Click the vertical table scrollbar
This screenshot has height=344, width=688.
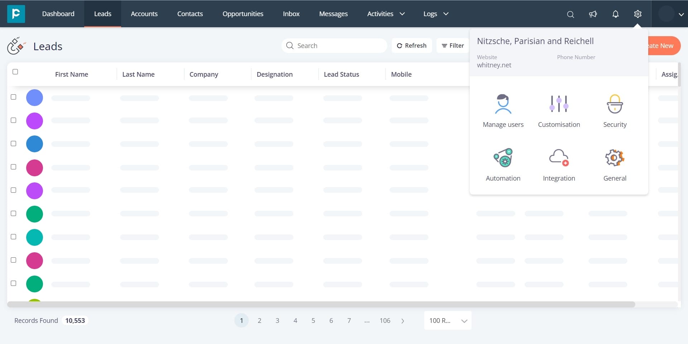pos(679,75)
